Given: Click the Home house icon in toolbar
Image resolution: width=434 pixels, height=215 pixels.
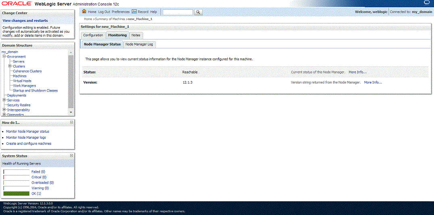Looking at the screenshot, I should pos(84,12).
